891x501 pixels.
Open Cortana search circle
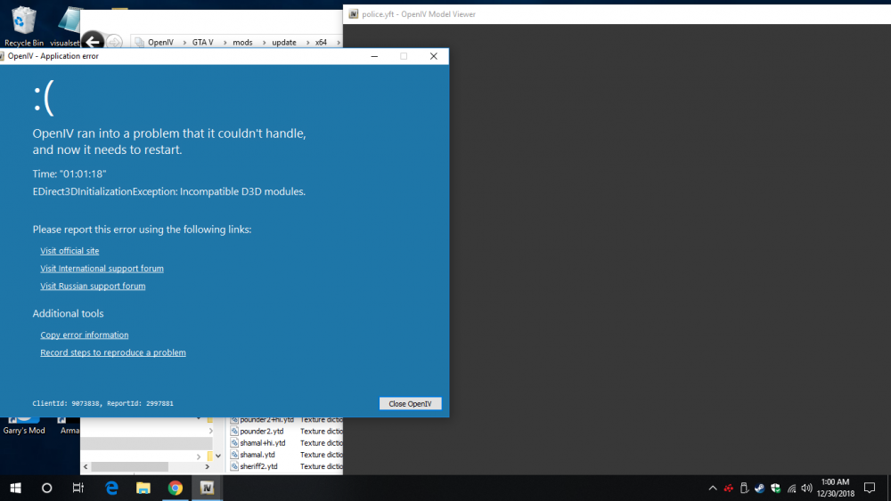point(46,488)
